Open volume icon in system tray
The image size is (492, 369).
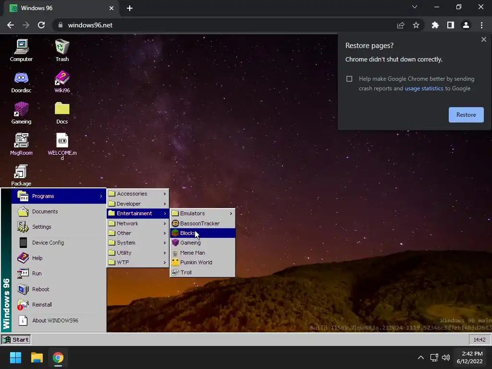[445, 357]
